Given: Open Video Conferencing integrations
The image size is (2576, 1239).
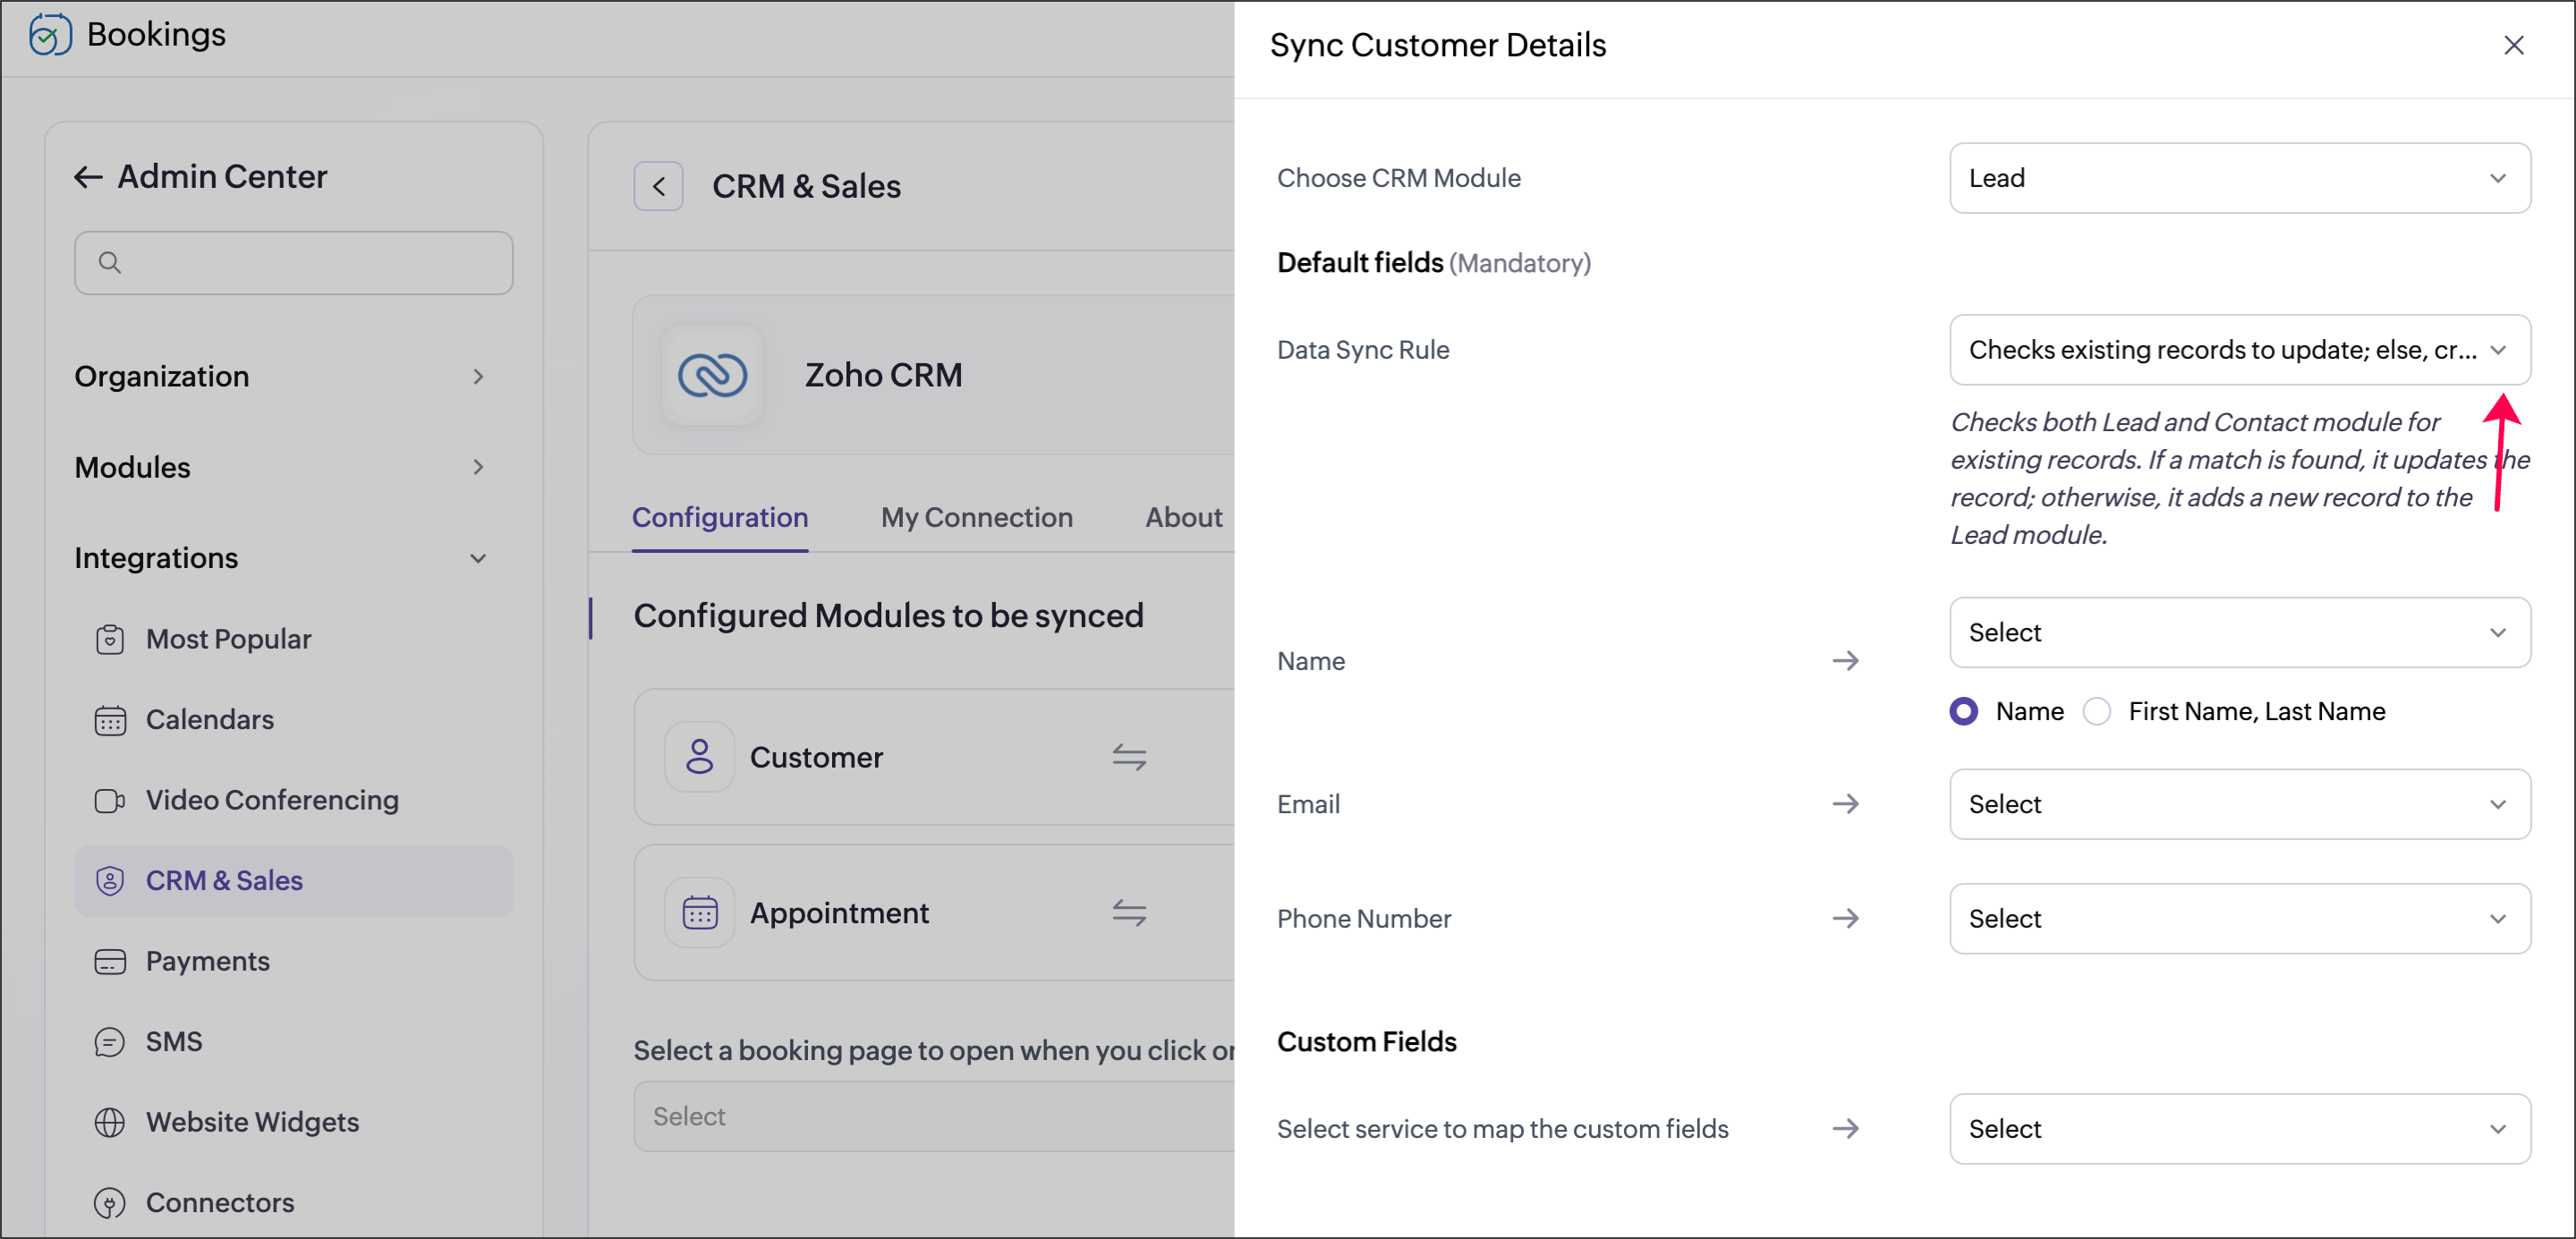Looking at the screenshot, I should pos(271,800).
